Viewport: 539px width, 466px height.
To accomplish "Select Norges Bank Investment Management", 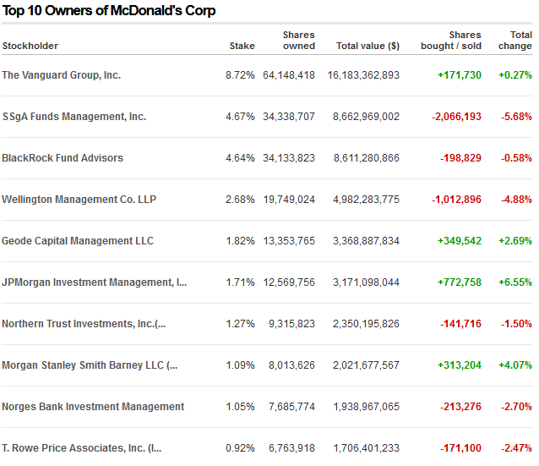I will pyautogui.click(x=93, y=407).
